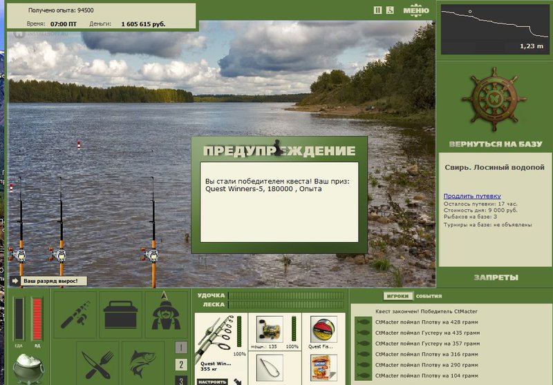The width and height of the screenshot is (553, 385).
Task: Click the Свирь. Лосиный водопой location title
Action: [x=494, y=168]
